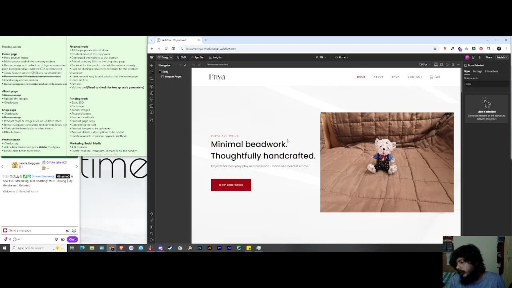Select the mobile landscape breakpoint icon
Viewport: 512px width, 288px height.
tap(447, 64)
